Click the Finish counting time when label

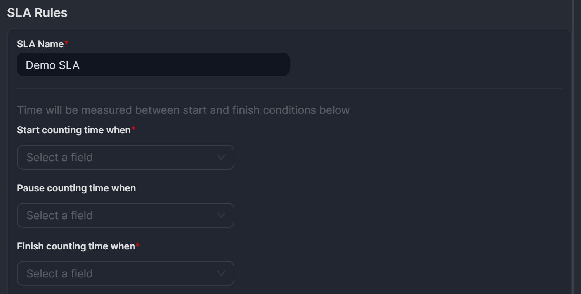pyautogui.click(x=76, y=246)
